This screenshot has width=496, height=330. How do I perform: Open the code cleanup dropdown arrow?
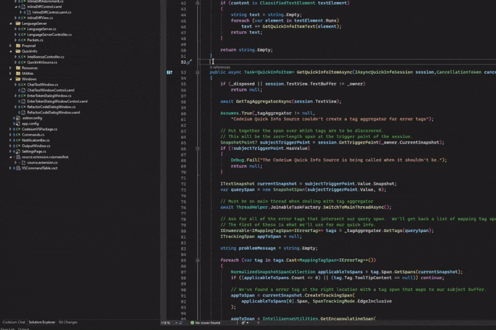pos(247,323)
